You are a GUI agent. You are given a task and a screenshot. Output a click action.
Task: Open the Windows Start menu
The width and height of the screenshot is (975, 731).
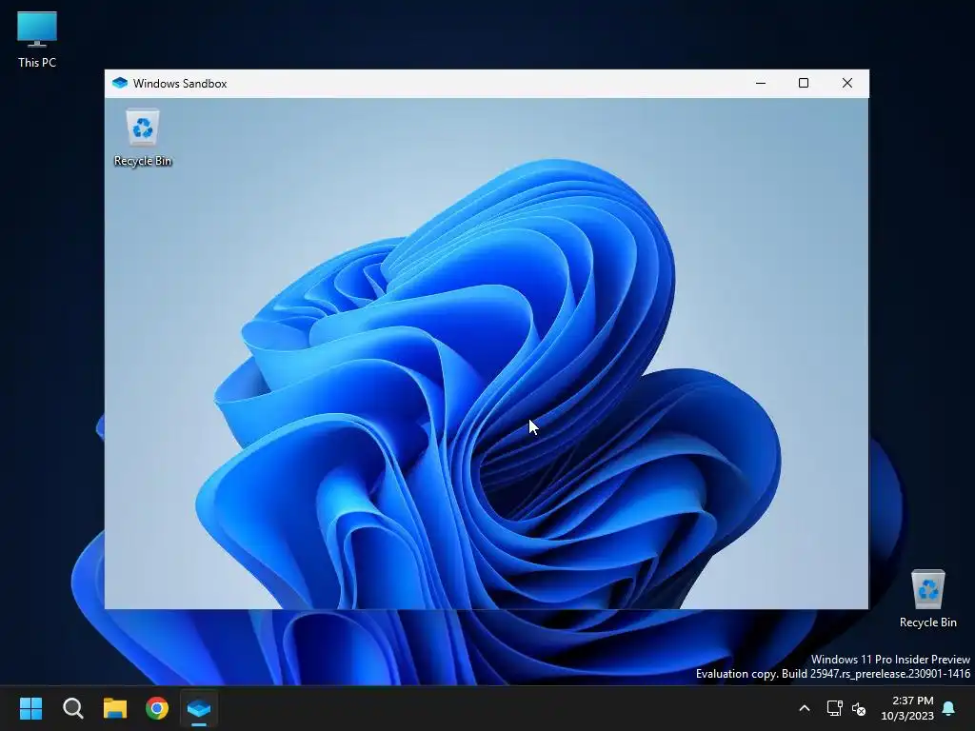[x=31, y=708]
